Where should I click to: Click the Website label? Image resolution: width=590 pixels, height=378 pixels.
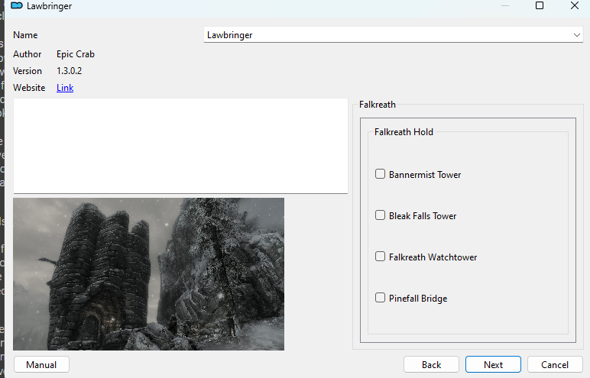(29, 88)
